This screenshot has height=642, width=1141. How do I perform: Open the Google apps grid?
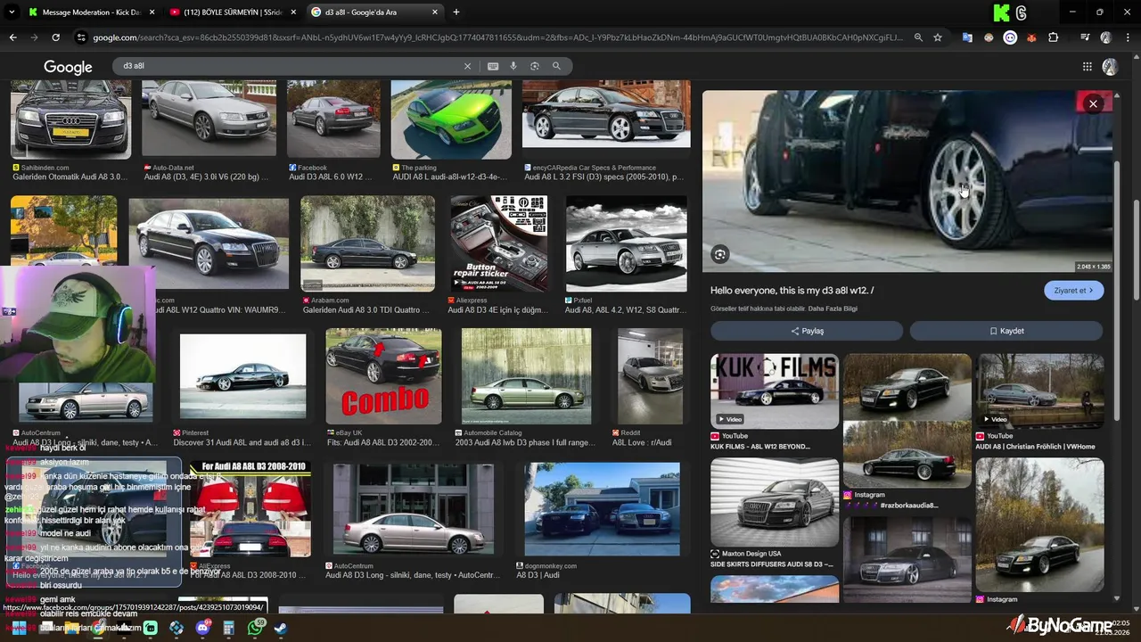point(1088,66)
